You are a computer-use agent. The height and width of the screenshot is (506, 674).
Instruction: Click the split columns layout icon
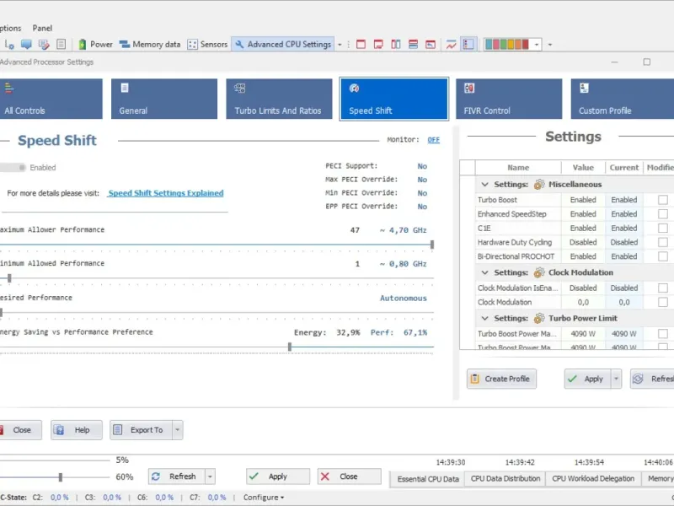(396, 45)
